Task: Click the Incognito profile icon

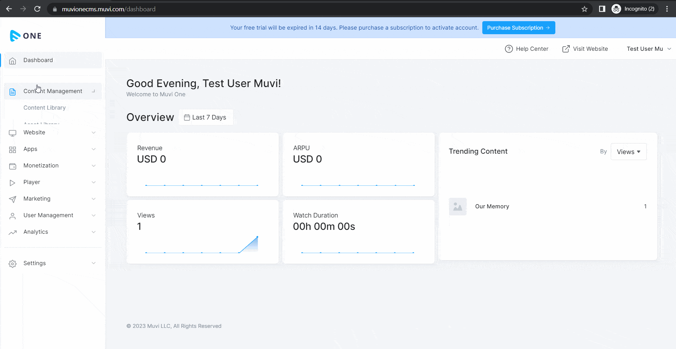Action: point(616,9)
